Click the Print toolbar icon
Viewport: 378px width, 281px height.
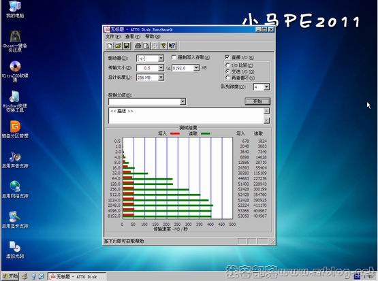138,46
